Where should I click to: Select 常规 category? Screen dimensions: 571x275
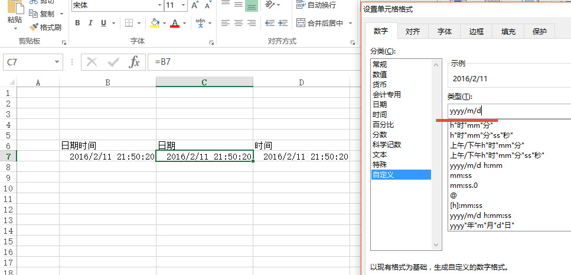(401, 65)
